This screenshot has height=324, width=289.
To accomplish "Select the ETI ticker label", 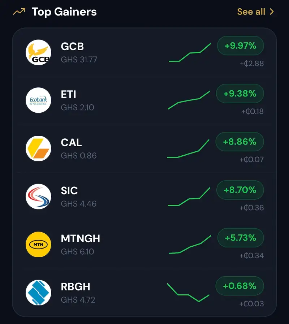I will pyautogui.click(x=68, y=94).
